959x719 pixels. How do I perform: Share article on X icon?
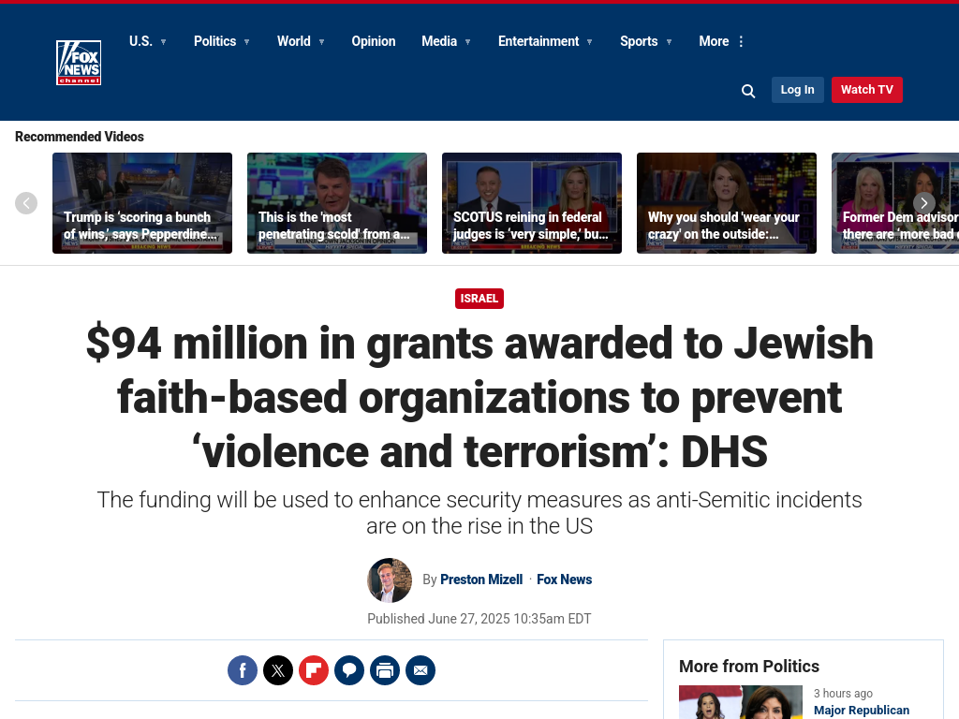tap(278, 670)
